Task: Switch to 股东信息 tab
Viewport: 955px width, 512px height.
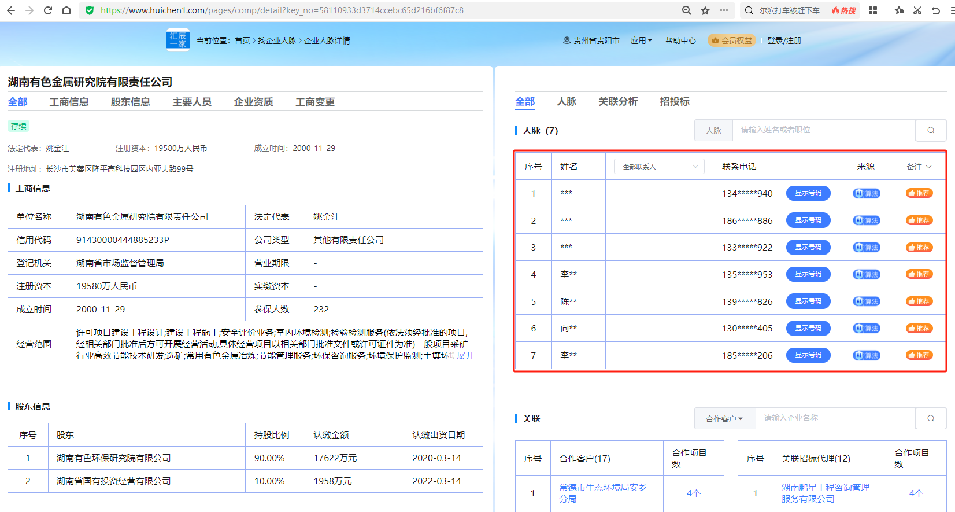Action: click(130, 102)
